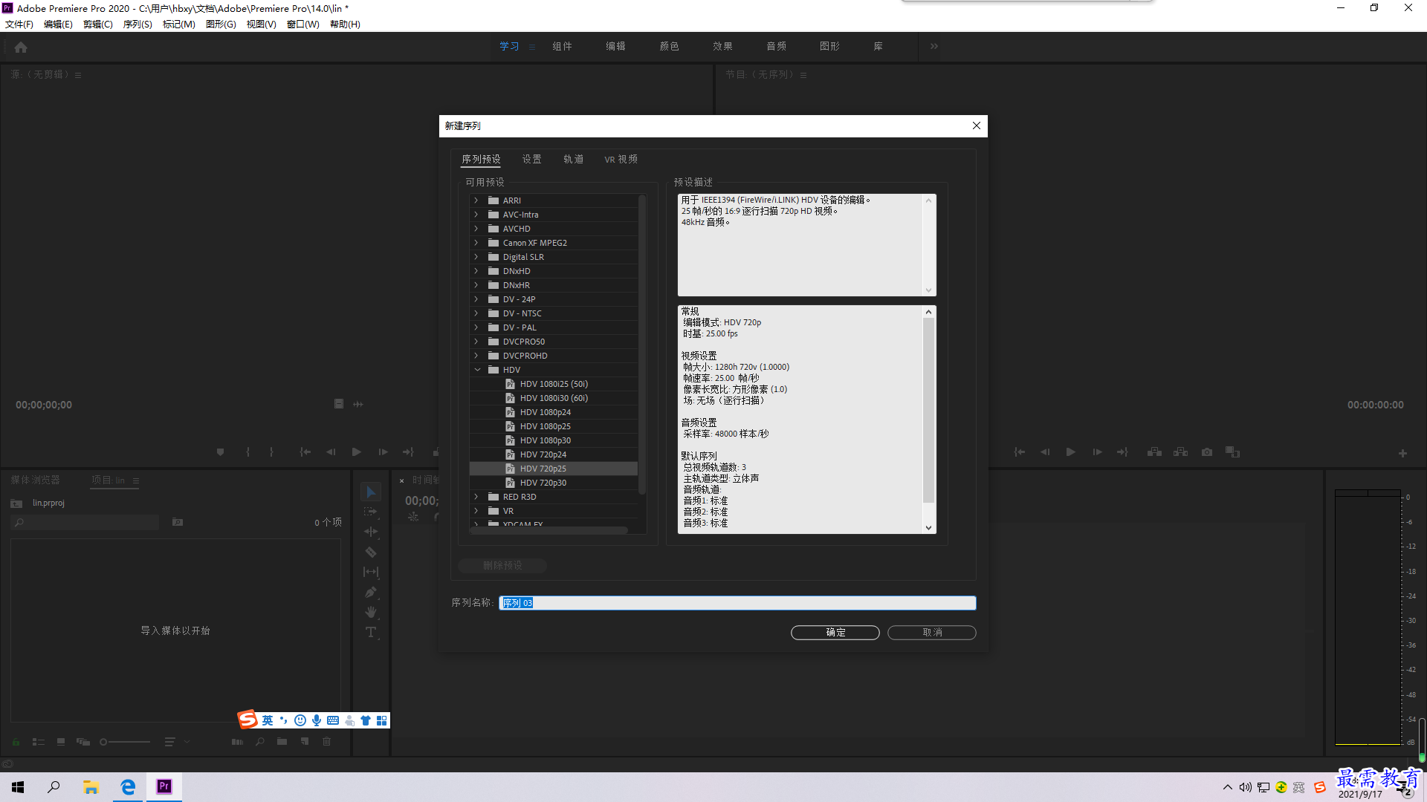This screenshot has width=1427, height=802.
Task: Expand the Digital SLR preset folder
Action: (476, 257)
